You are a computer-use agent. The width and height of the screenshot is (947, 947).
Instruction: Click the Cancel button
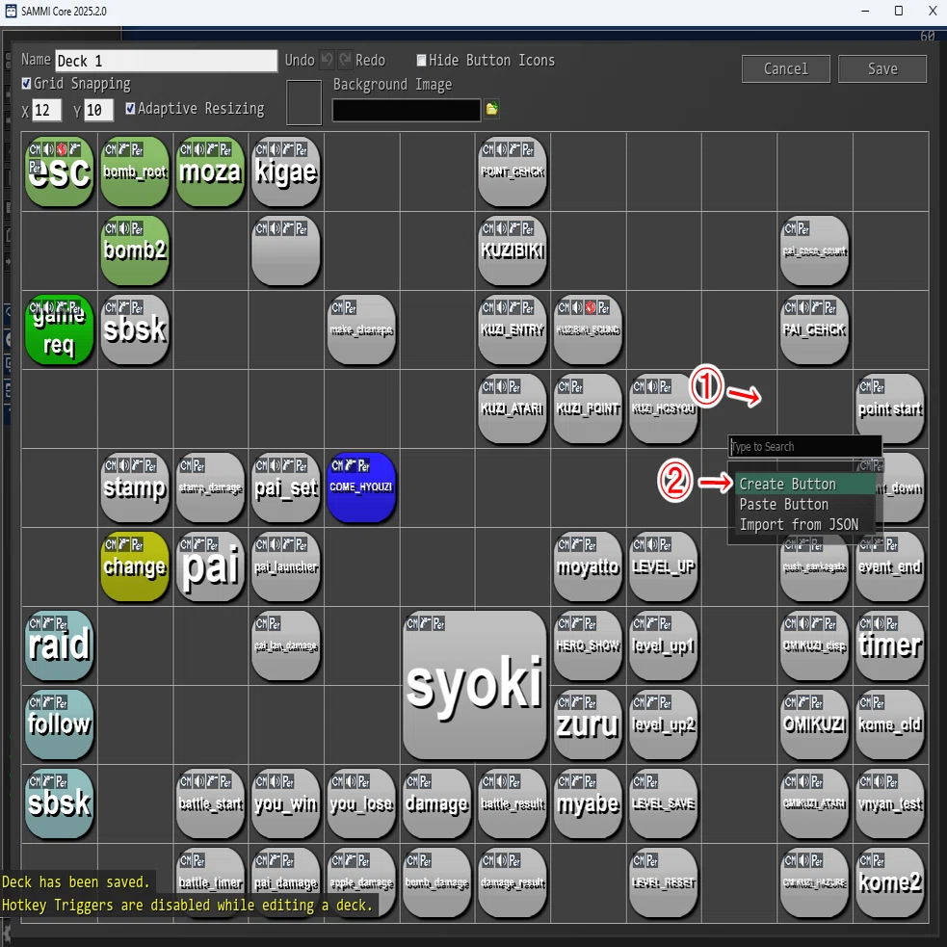(786, 68)
